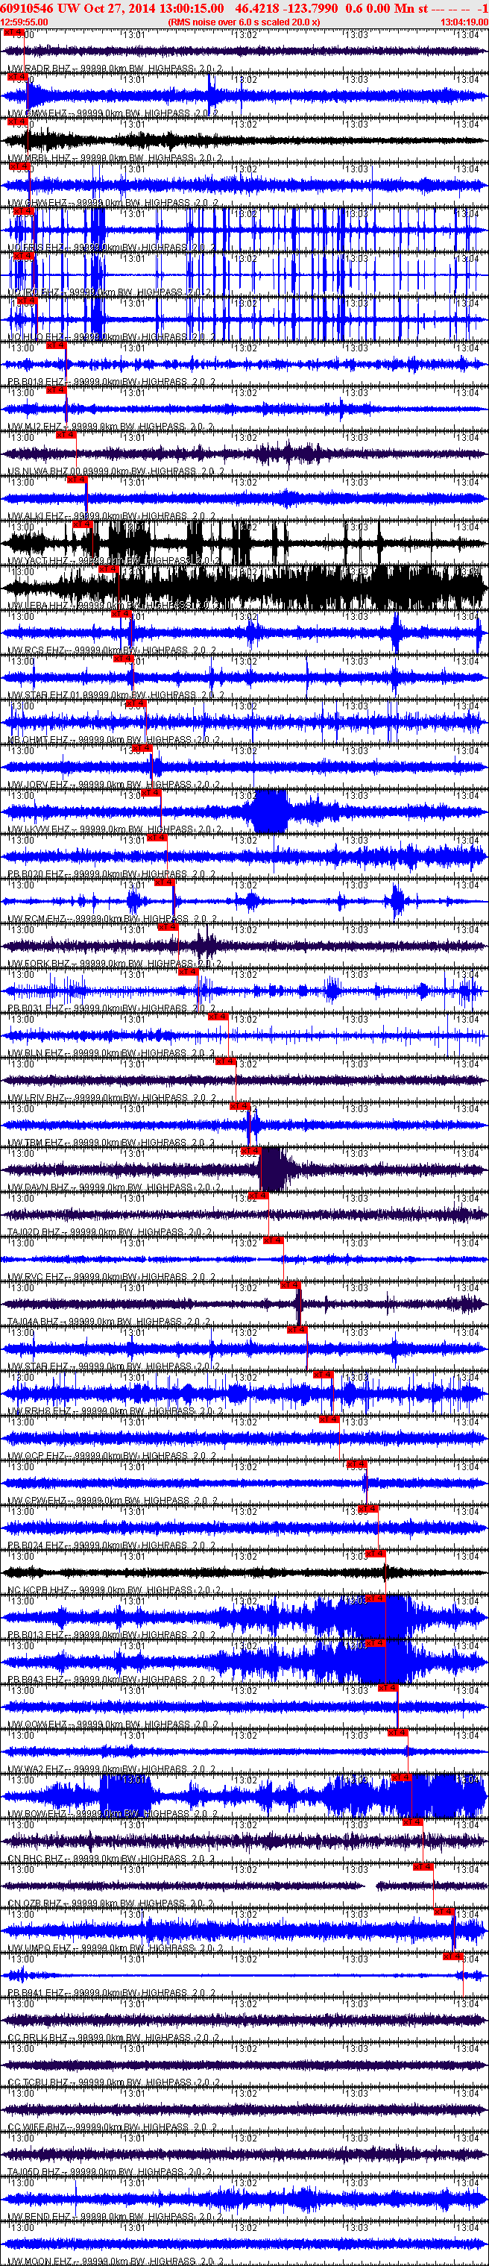Click the end time 13:04:19.00 label

coord(464,22)
